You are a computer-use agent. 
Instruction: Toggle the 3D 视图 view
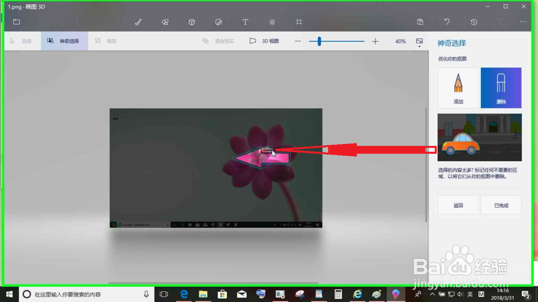(x=264, y=41)
